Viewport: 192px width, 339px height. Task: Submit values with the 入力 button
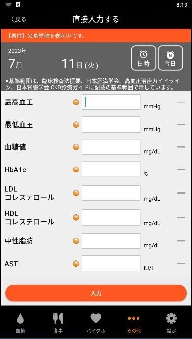tap(96, 293)
